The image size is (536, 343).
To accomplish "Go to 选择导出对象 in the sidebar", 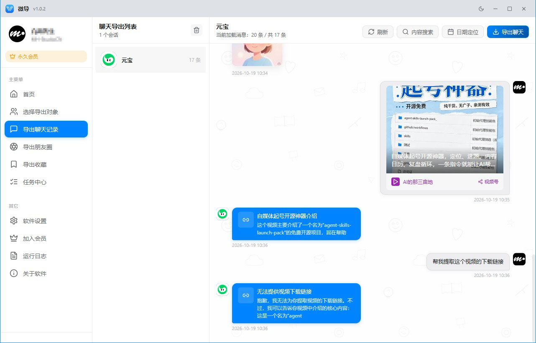I will pyautogui.click(x=46, y=112).
